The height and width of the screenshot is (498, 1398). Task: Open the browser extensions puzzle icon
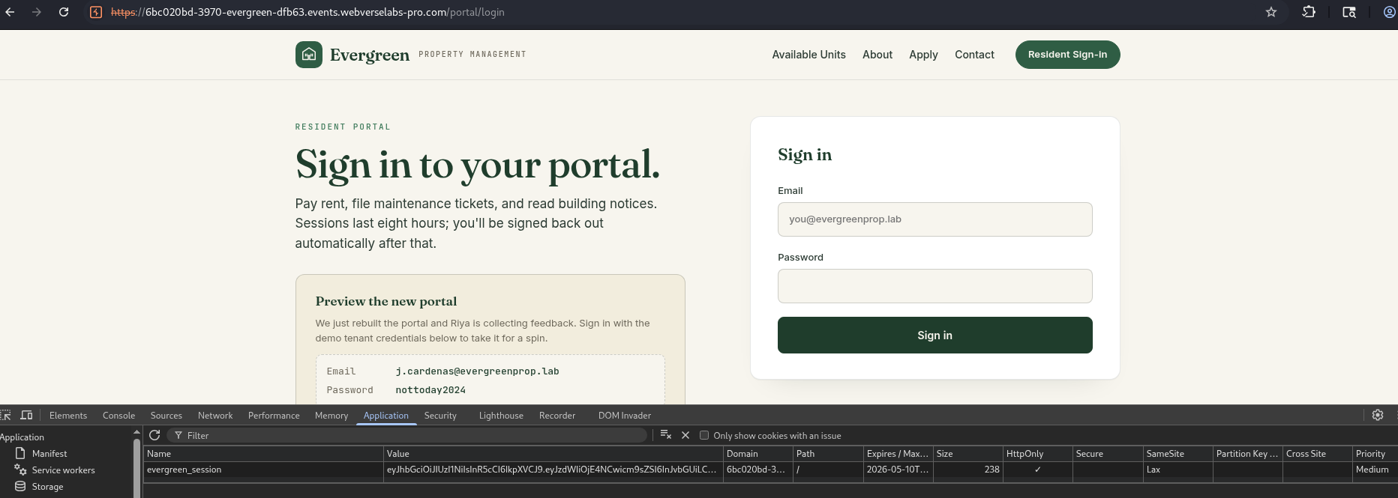tap(1309, 12)
